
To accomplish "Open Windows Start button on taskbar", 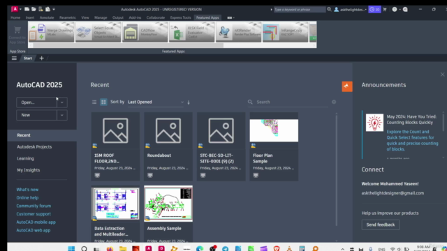I will point(71,249).
